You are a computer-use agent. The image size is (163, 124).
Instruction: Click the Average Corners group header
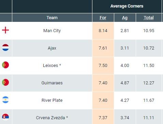pyautogui.click(x=127, y=6)
